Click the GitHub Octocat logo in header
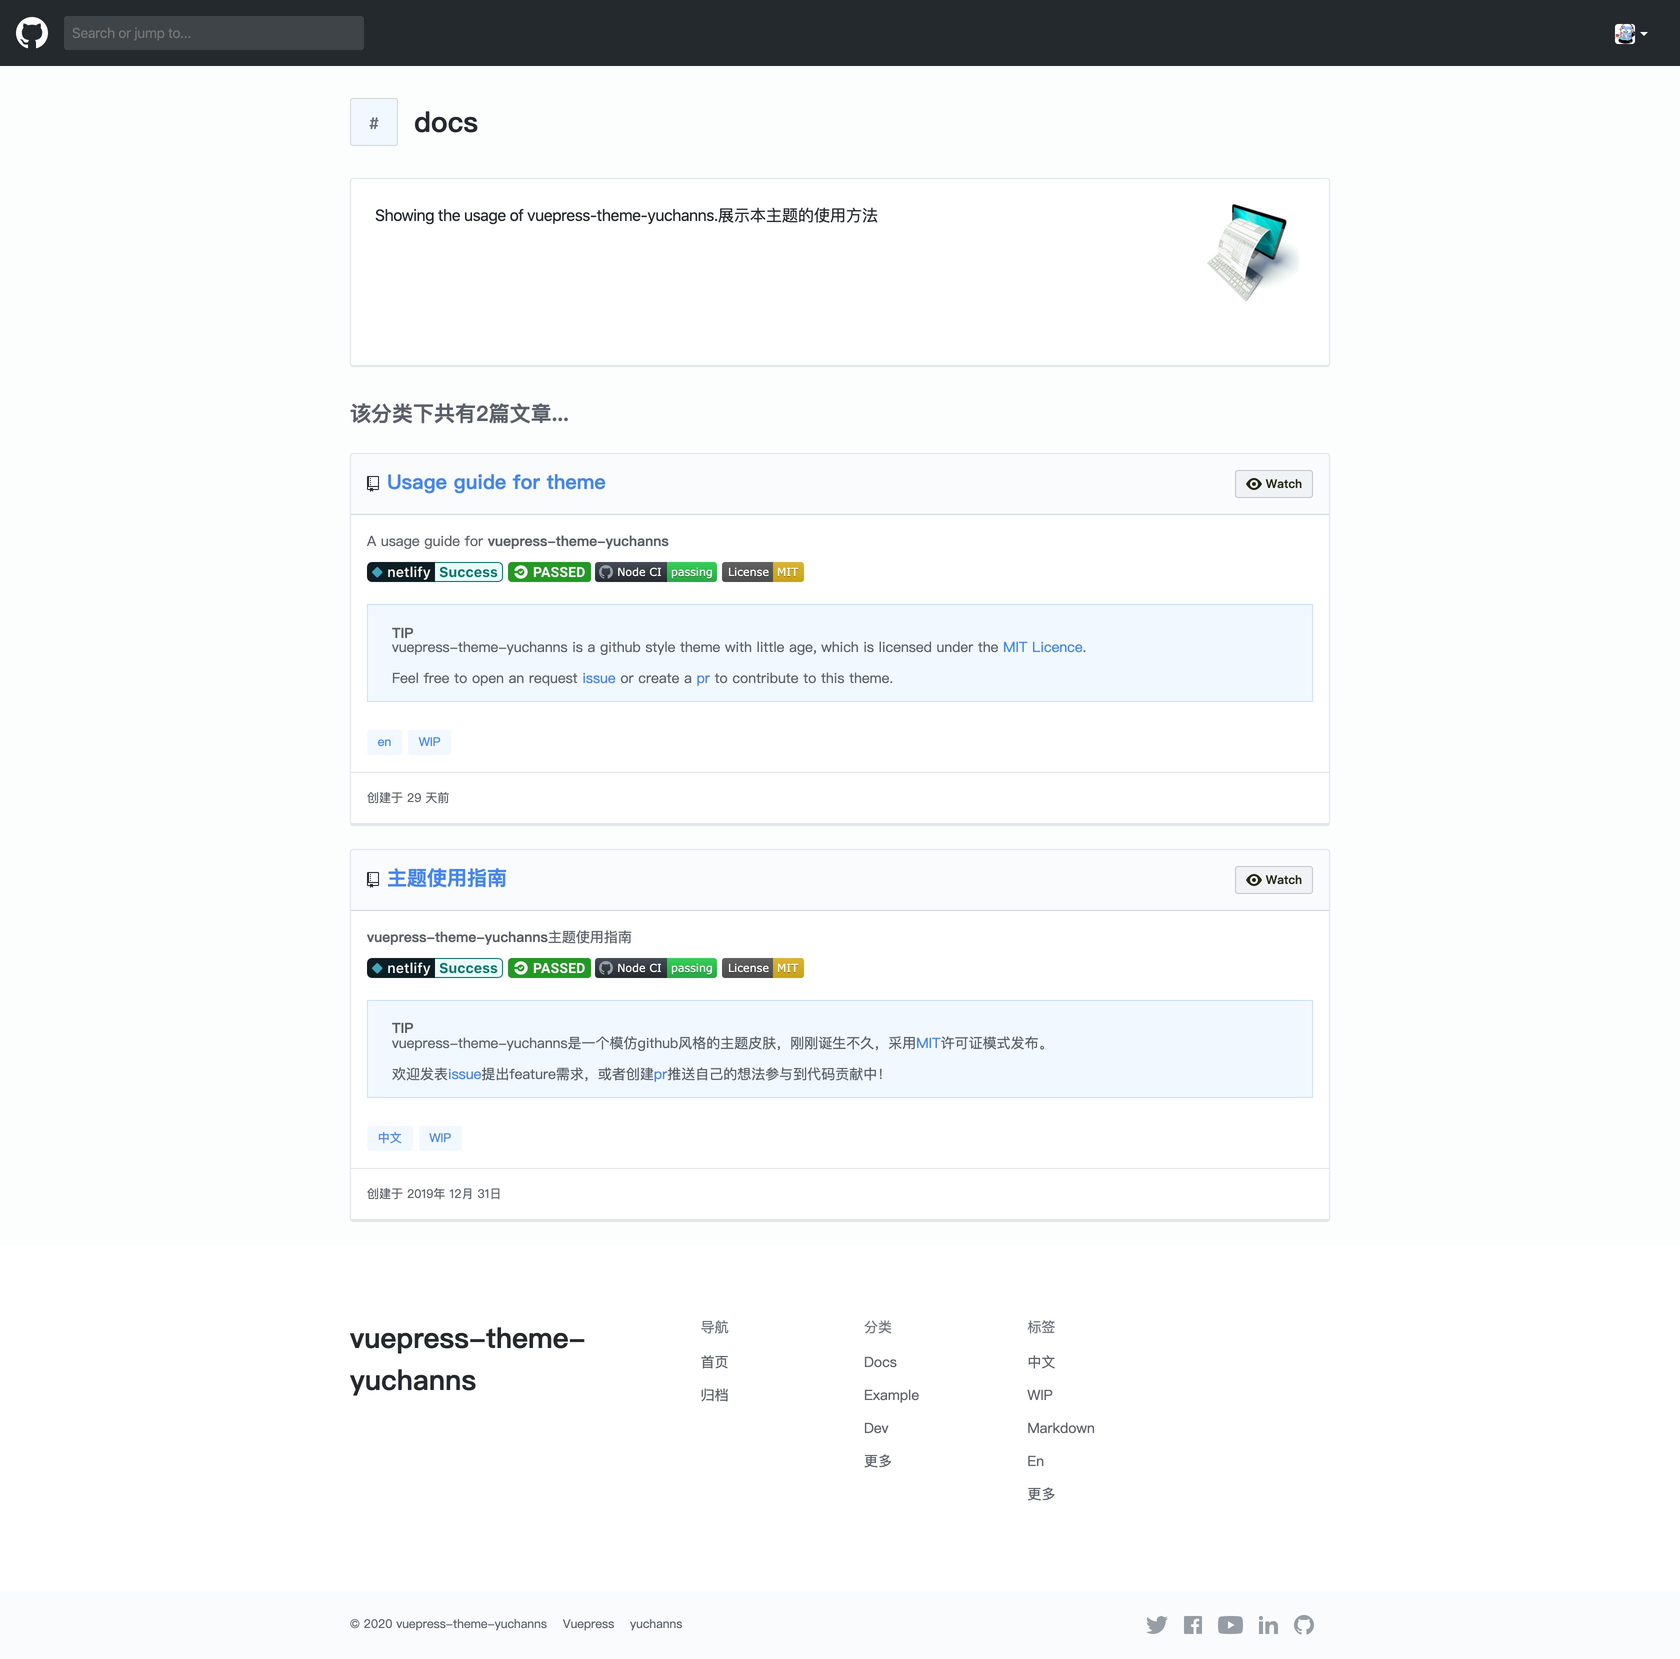This screenshot has height=1659, width=1680. point(32,33)
